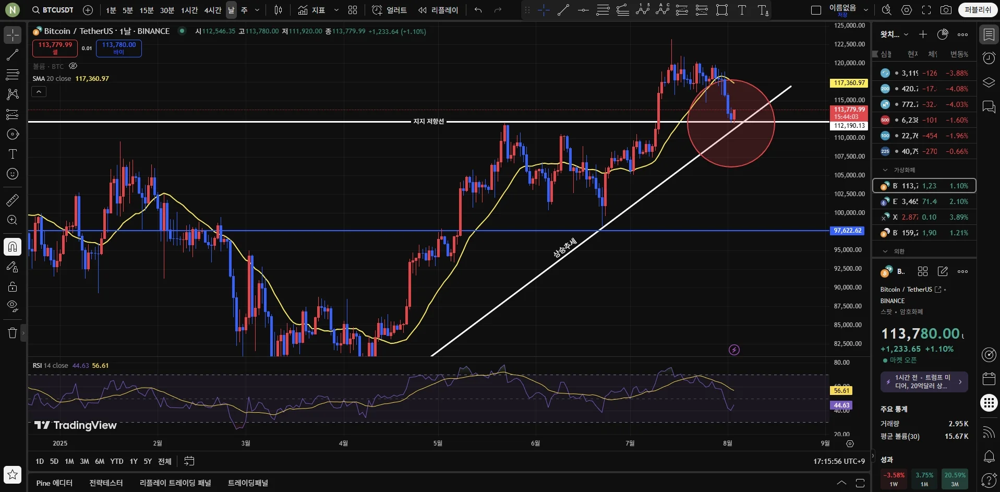Open Fib tools group in left sidebar
This screenshot has width=1000, height=492.
tap(13, 75)
